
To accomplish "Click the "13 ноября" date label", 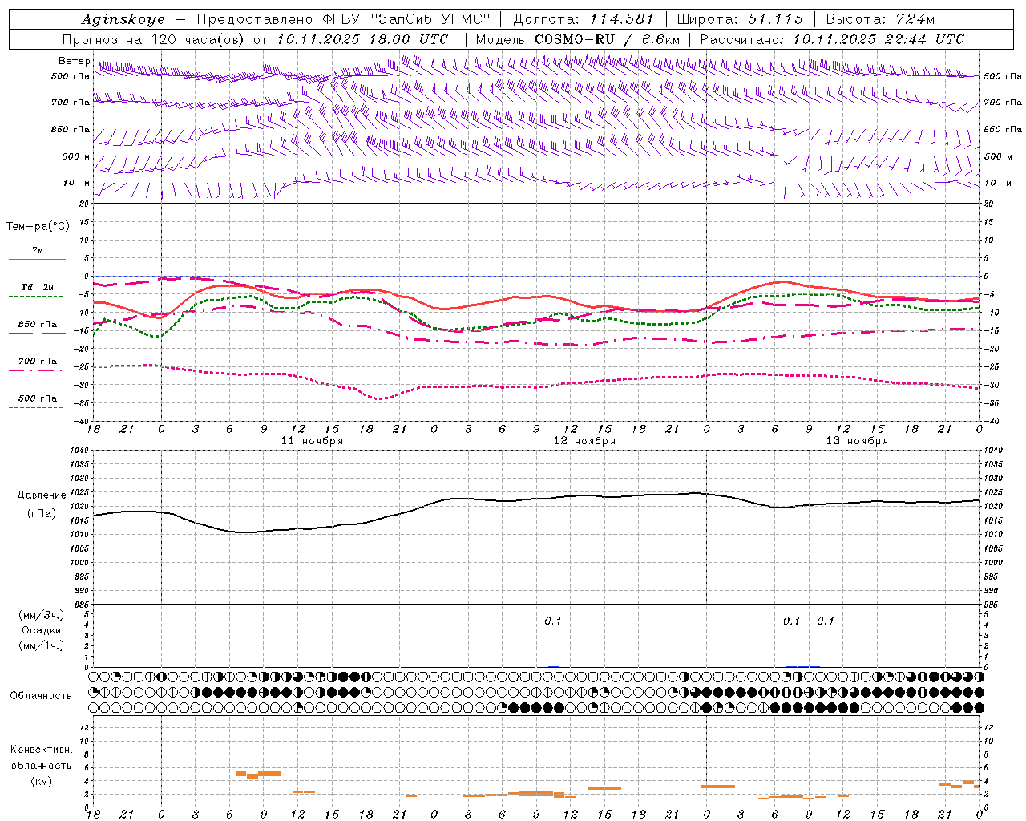I will coord(857,441).
